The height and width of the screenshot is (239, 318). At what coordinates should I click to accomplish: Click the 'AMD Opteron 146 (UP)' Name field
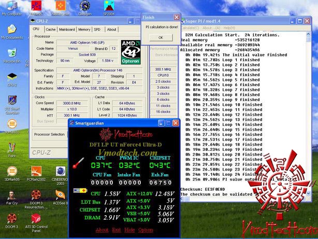(87, 43)
